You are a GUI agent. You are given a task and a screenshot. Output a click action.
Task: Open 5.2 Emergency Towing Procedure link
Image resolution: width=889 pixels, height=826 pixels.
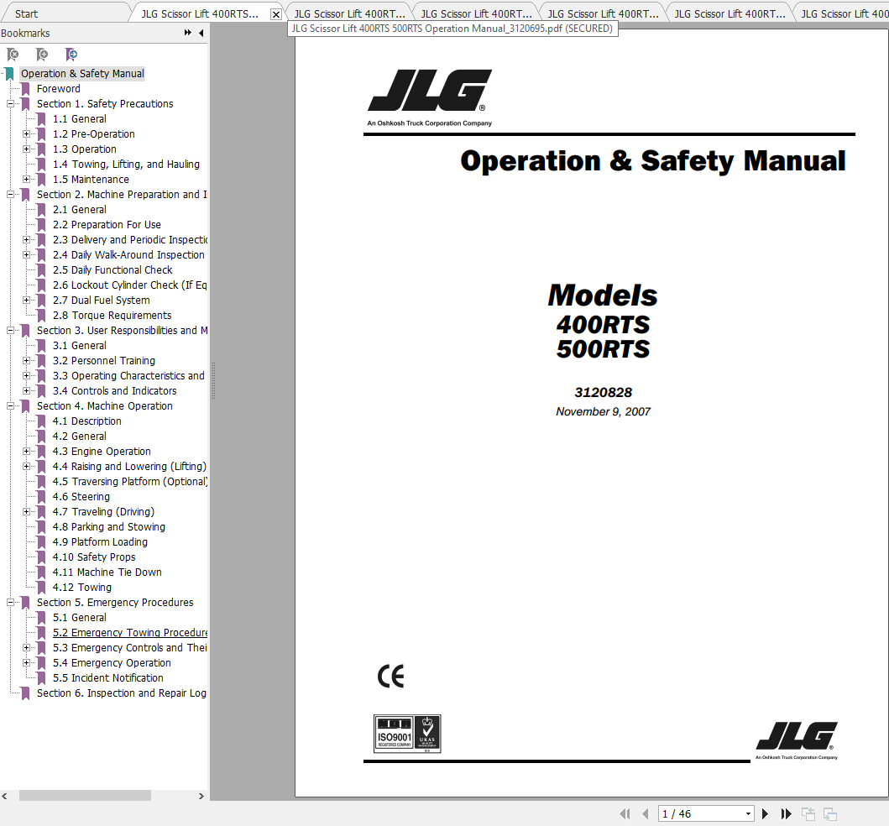coord(130,633)
